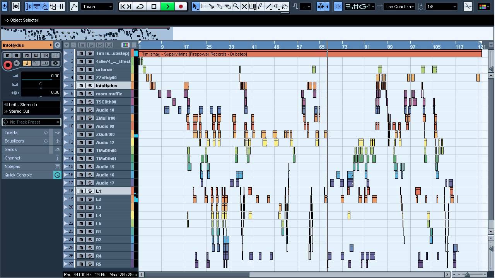This screenshot has width=495, height=278.
Task: Select the Line tool
Action: (269, 7)
